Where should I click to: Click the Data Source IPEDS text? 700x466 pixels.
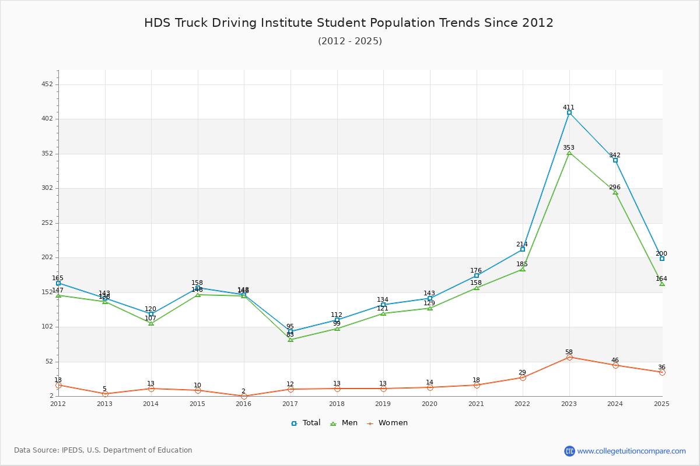coord(103,450)
